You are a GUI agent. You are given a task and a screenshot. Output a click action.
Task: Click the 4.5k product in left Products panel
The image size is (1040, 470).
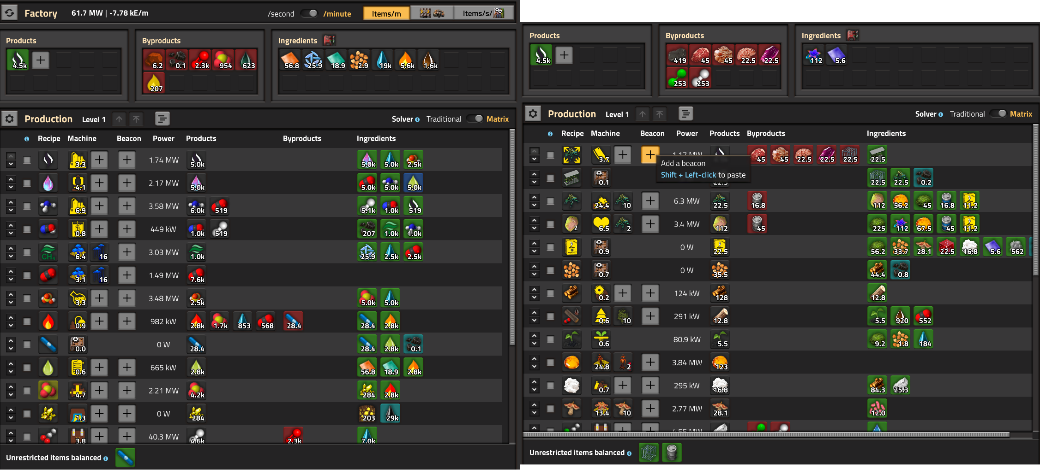point(18,60)
